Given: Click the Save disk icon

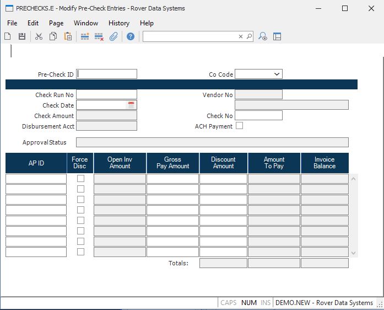Looking at the screenshot, I should (x=22, y=36).
